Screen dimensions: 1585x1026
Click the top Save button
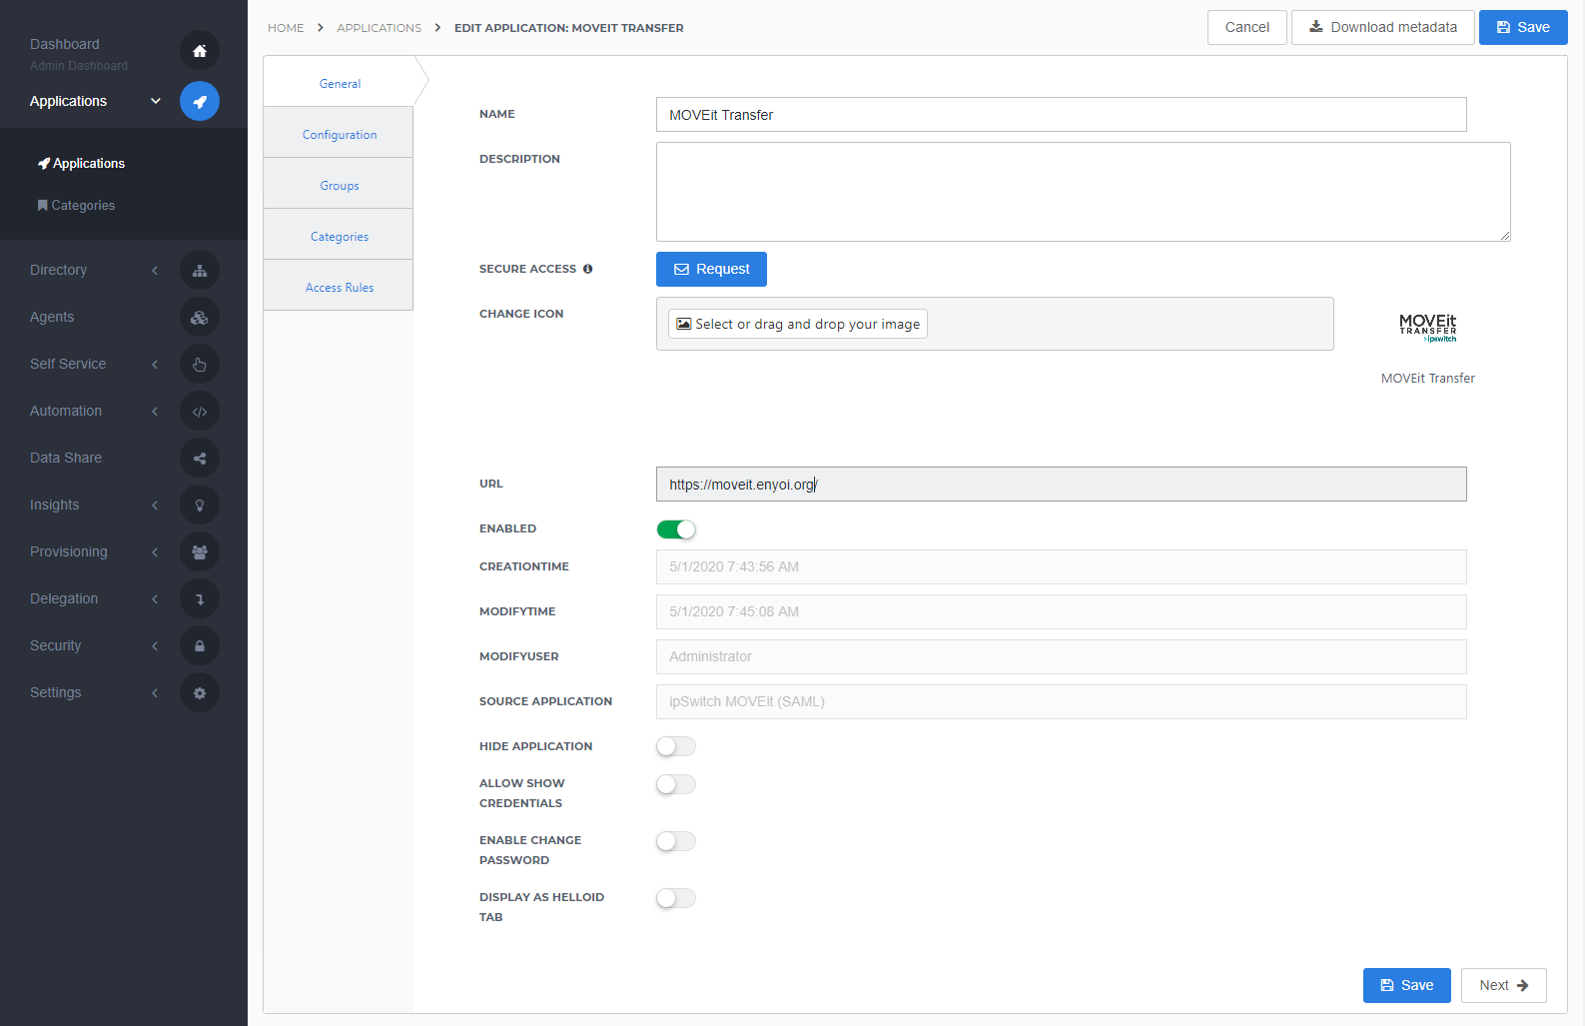[x=1523, y=27]
